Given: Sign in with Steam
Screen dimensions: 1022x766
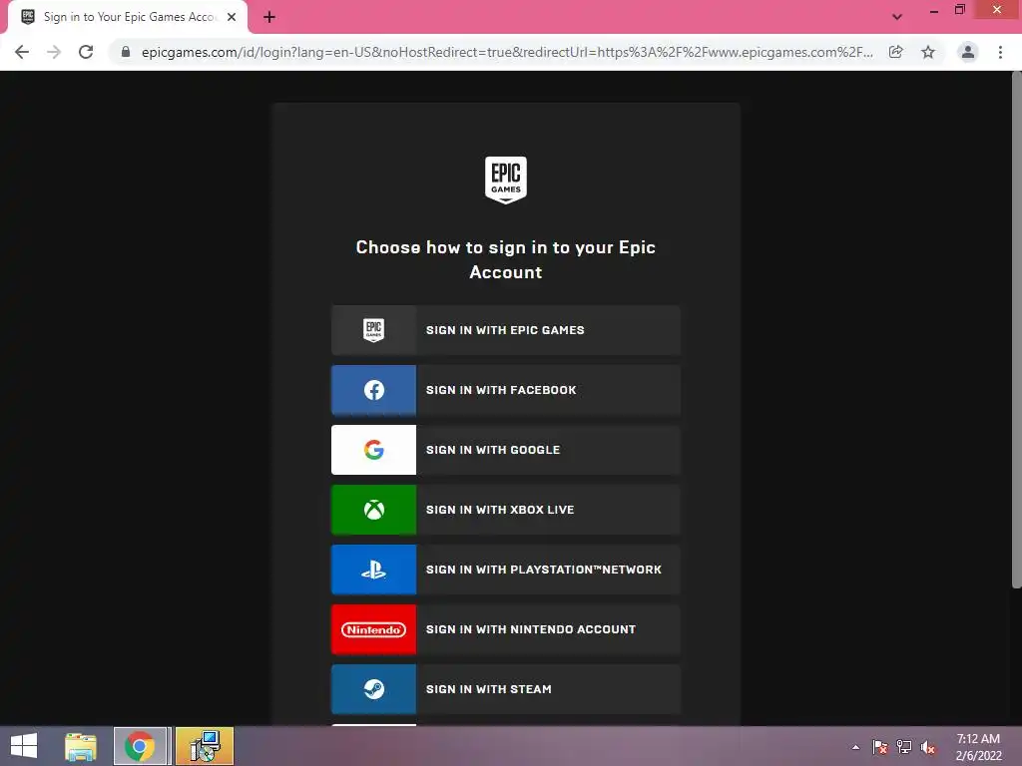Looking at the screenshot, I should pos(506,689).
